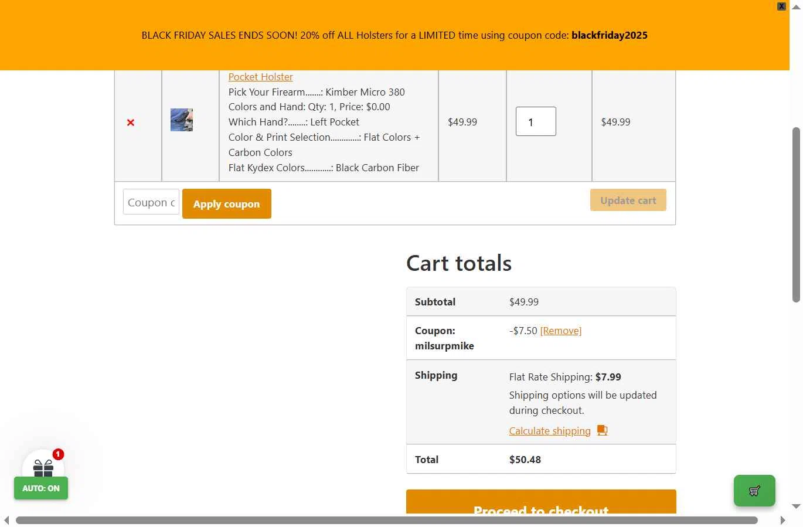Click the Cart totals heading
Image resolution: width=803 pixels, height=527 pixels.
(459, 263)
